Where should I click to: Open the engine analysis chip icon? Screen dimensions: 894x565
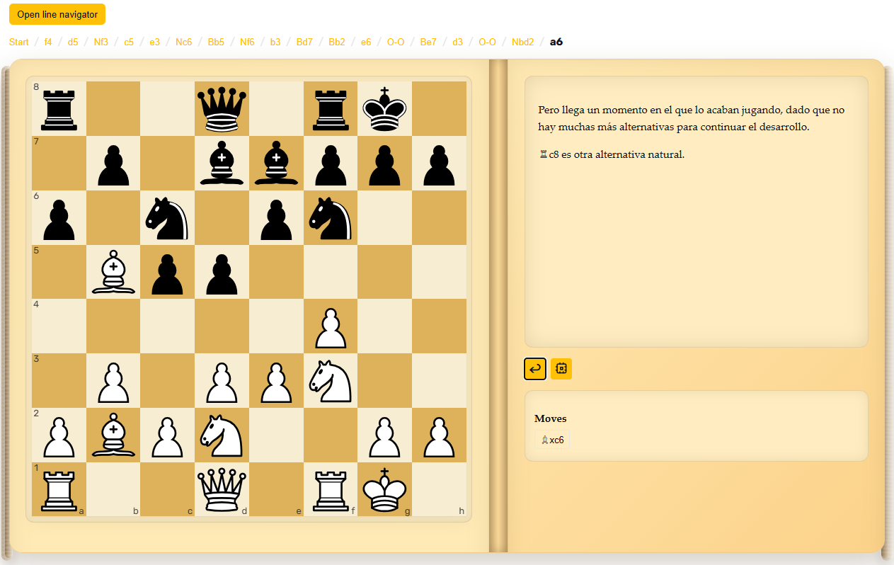pyautogui.click(x=561, y=368)
